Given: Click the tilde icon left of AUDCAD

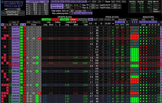Looking at the screenshot, I should (x=10, y=27).
